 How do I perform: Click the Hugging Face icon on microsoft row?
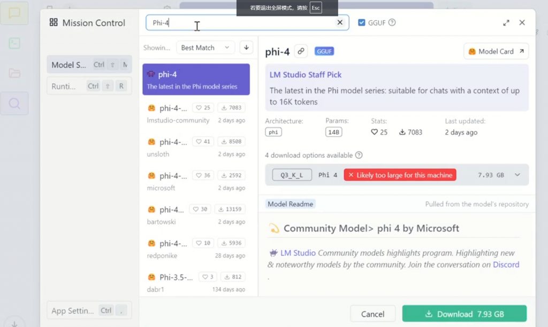tap(151, 176)
